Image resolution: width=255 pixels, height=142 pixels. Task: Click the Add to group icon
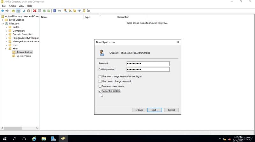tap(89, 11)
